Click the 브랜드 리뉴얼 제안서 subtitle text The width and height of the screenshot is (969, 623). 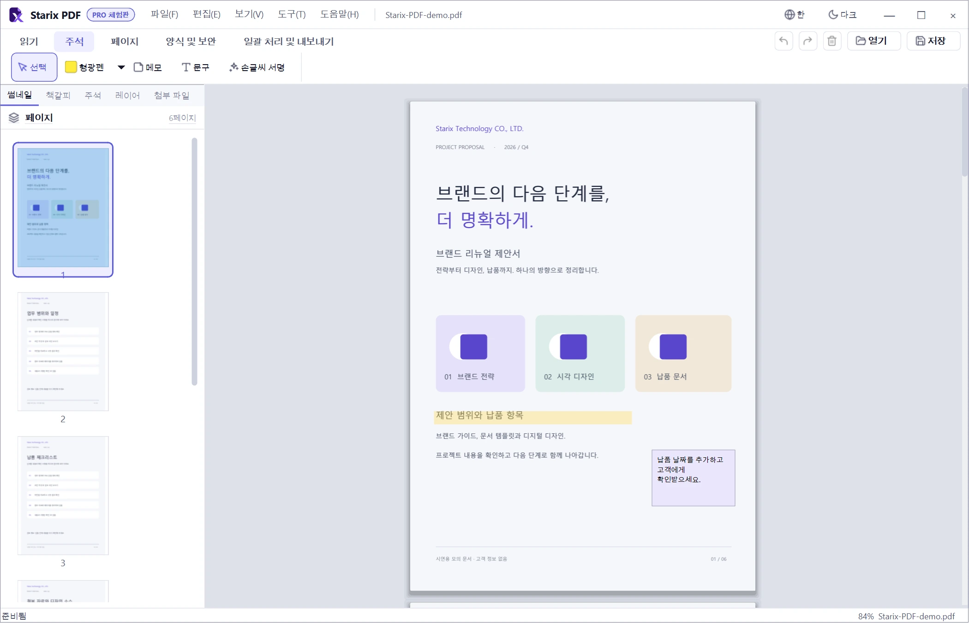(478, 253)
